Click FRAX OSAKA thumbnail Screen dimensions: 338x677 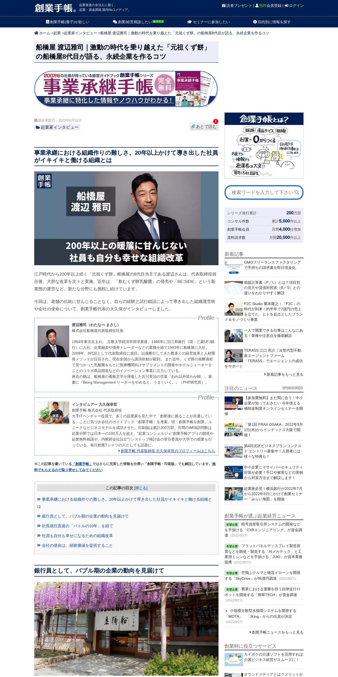pos(233,430)
